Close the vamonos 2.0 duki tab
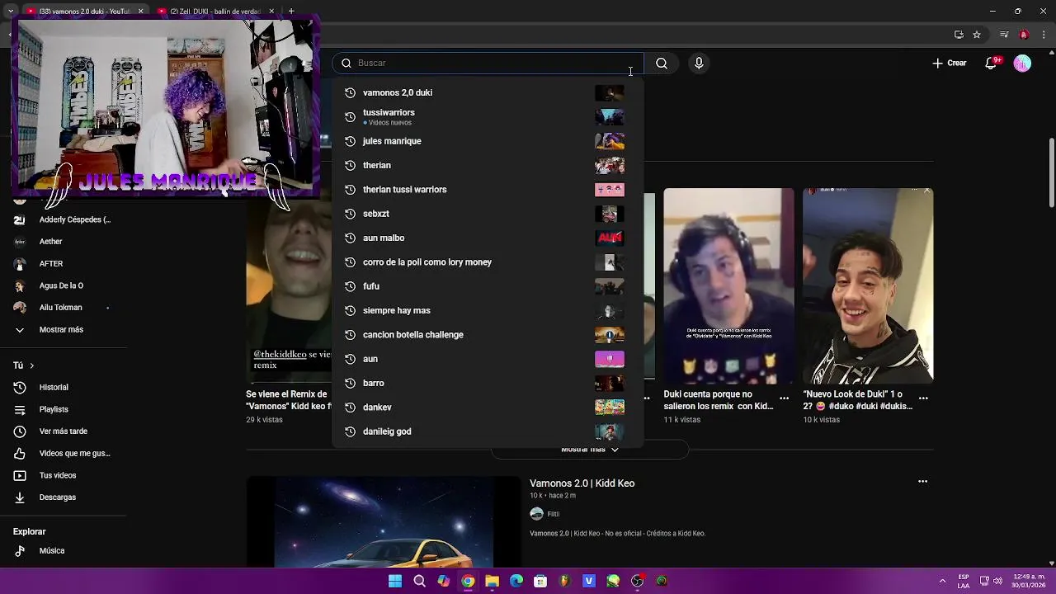Image resolution: width=1056 pixels, height=594 pixels. 140,12
